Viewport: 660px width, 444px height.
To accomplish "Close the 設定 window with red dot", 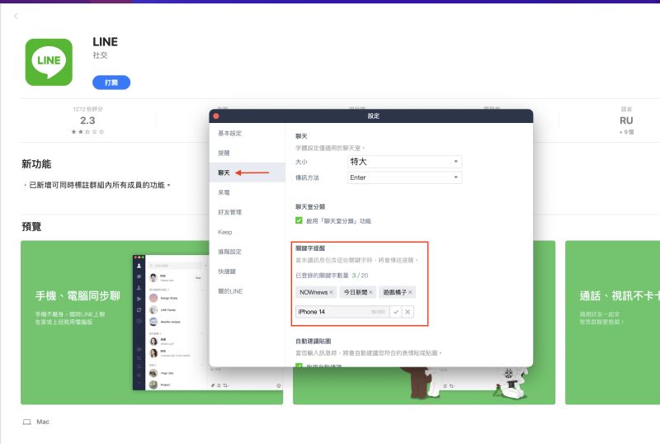I will click(x=216, y=116).
